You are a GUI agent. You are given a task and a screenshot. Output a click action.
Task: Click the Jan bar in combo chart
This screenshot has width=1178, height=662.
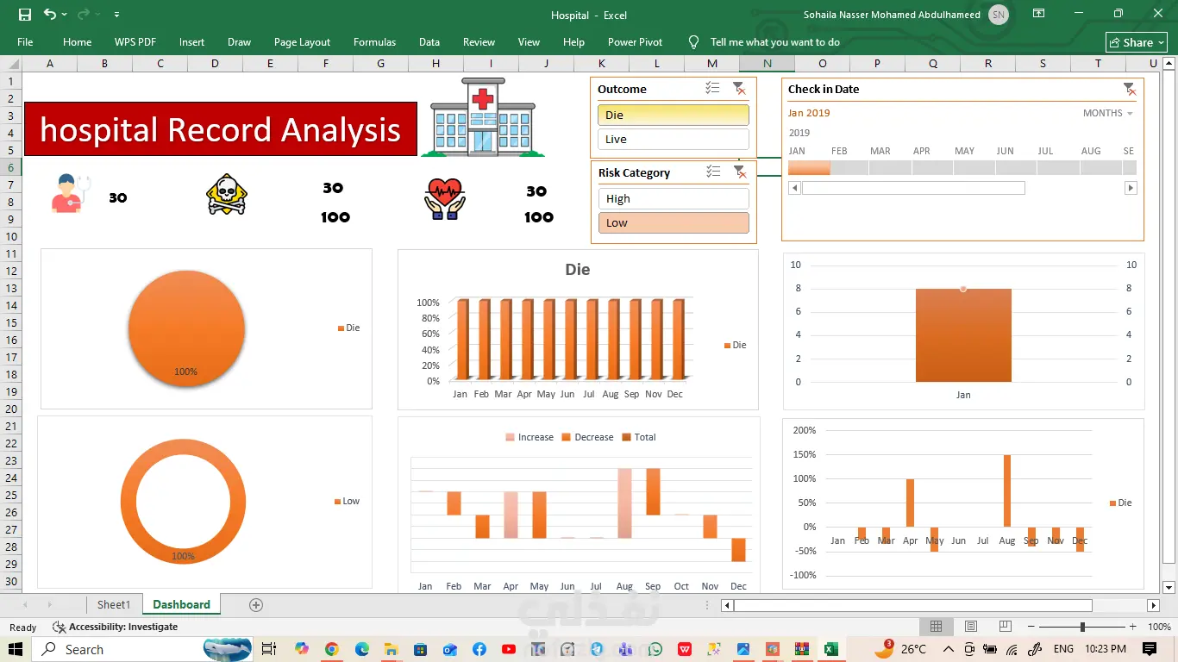click(x=963, y=335)
